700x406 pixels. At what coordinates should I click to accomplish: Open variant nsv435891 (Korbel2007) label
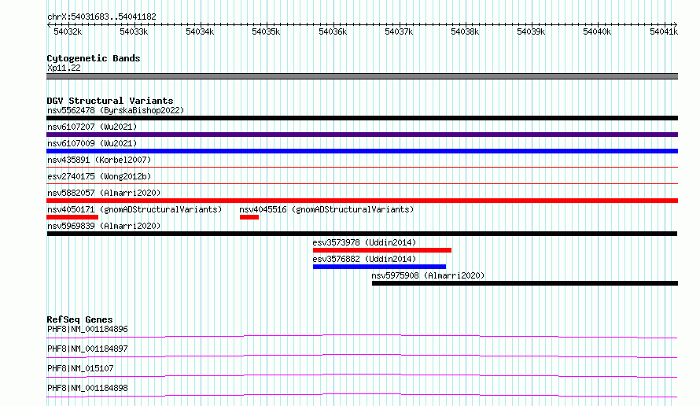[x=99, y=160]
